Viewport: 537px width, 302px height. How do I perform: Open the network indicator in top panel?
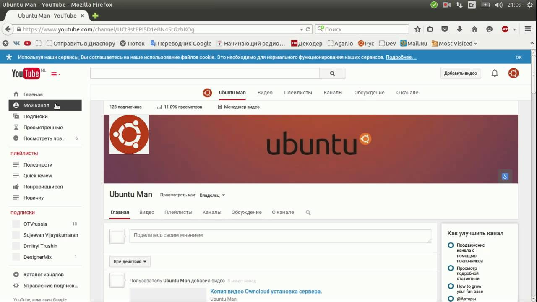(x=459, y=5)
